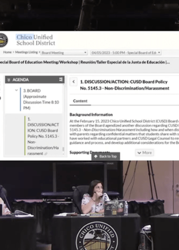Screen dimensions: 179x250
Task: Click the attachment icon beside Harassment item
Action: click(x=46, y=154)
